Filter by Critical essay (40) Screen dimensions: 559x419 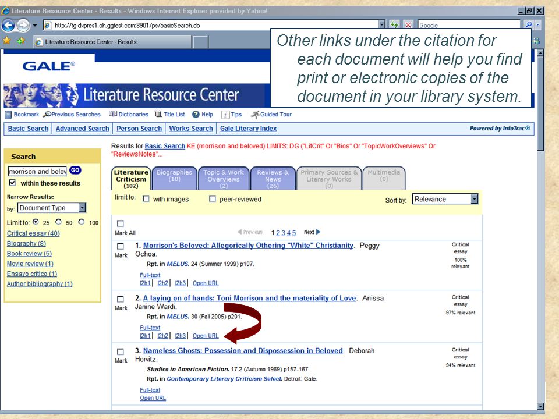point(33,233)
